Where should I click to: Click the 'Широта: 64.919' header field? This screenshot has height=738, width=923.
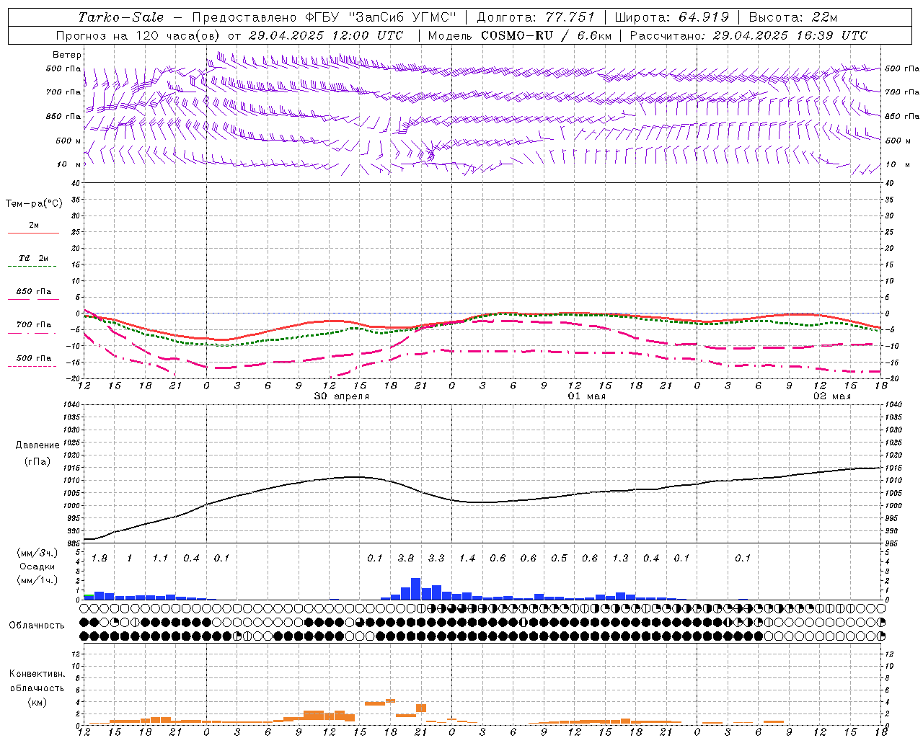pyautogui.click(x=672, y=17)
